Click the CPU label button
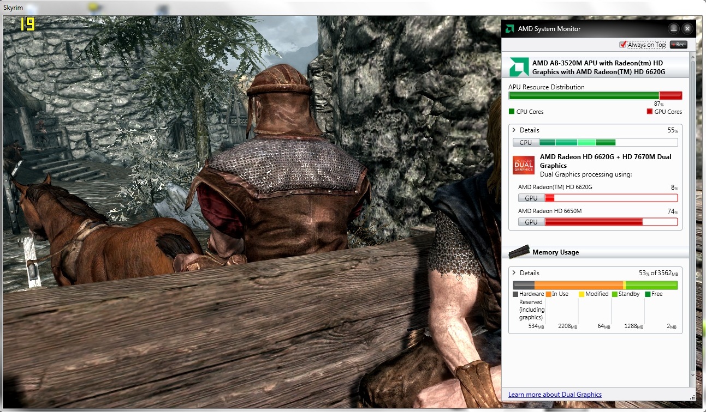Viewport: 706px width, 412px height. click(526, 143)
